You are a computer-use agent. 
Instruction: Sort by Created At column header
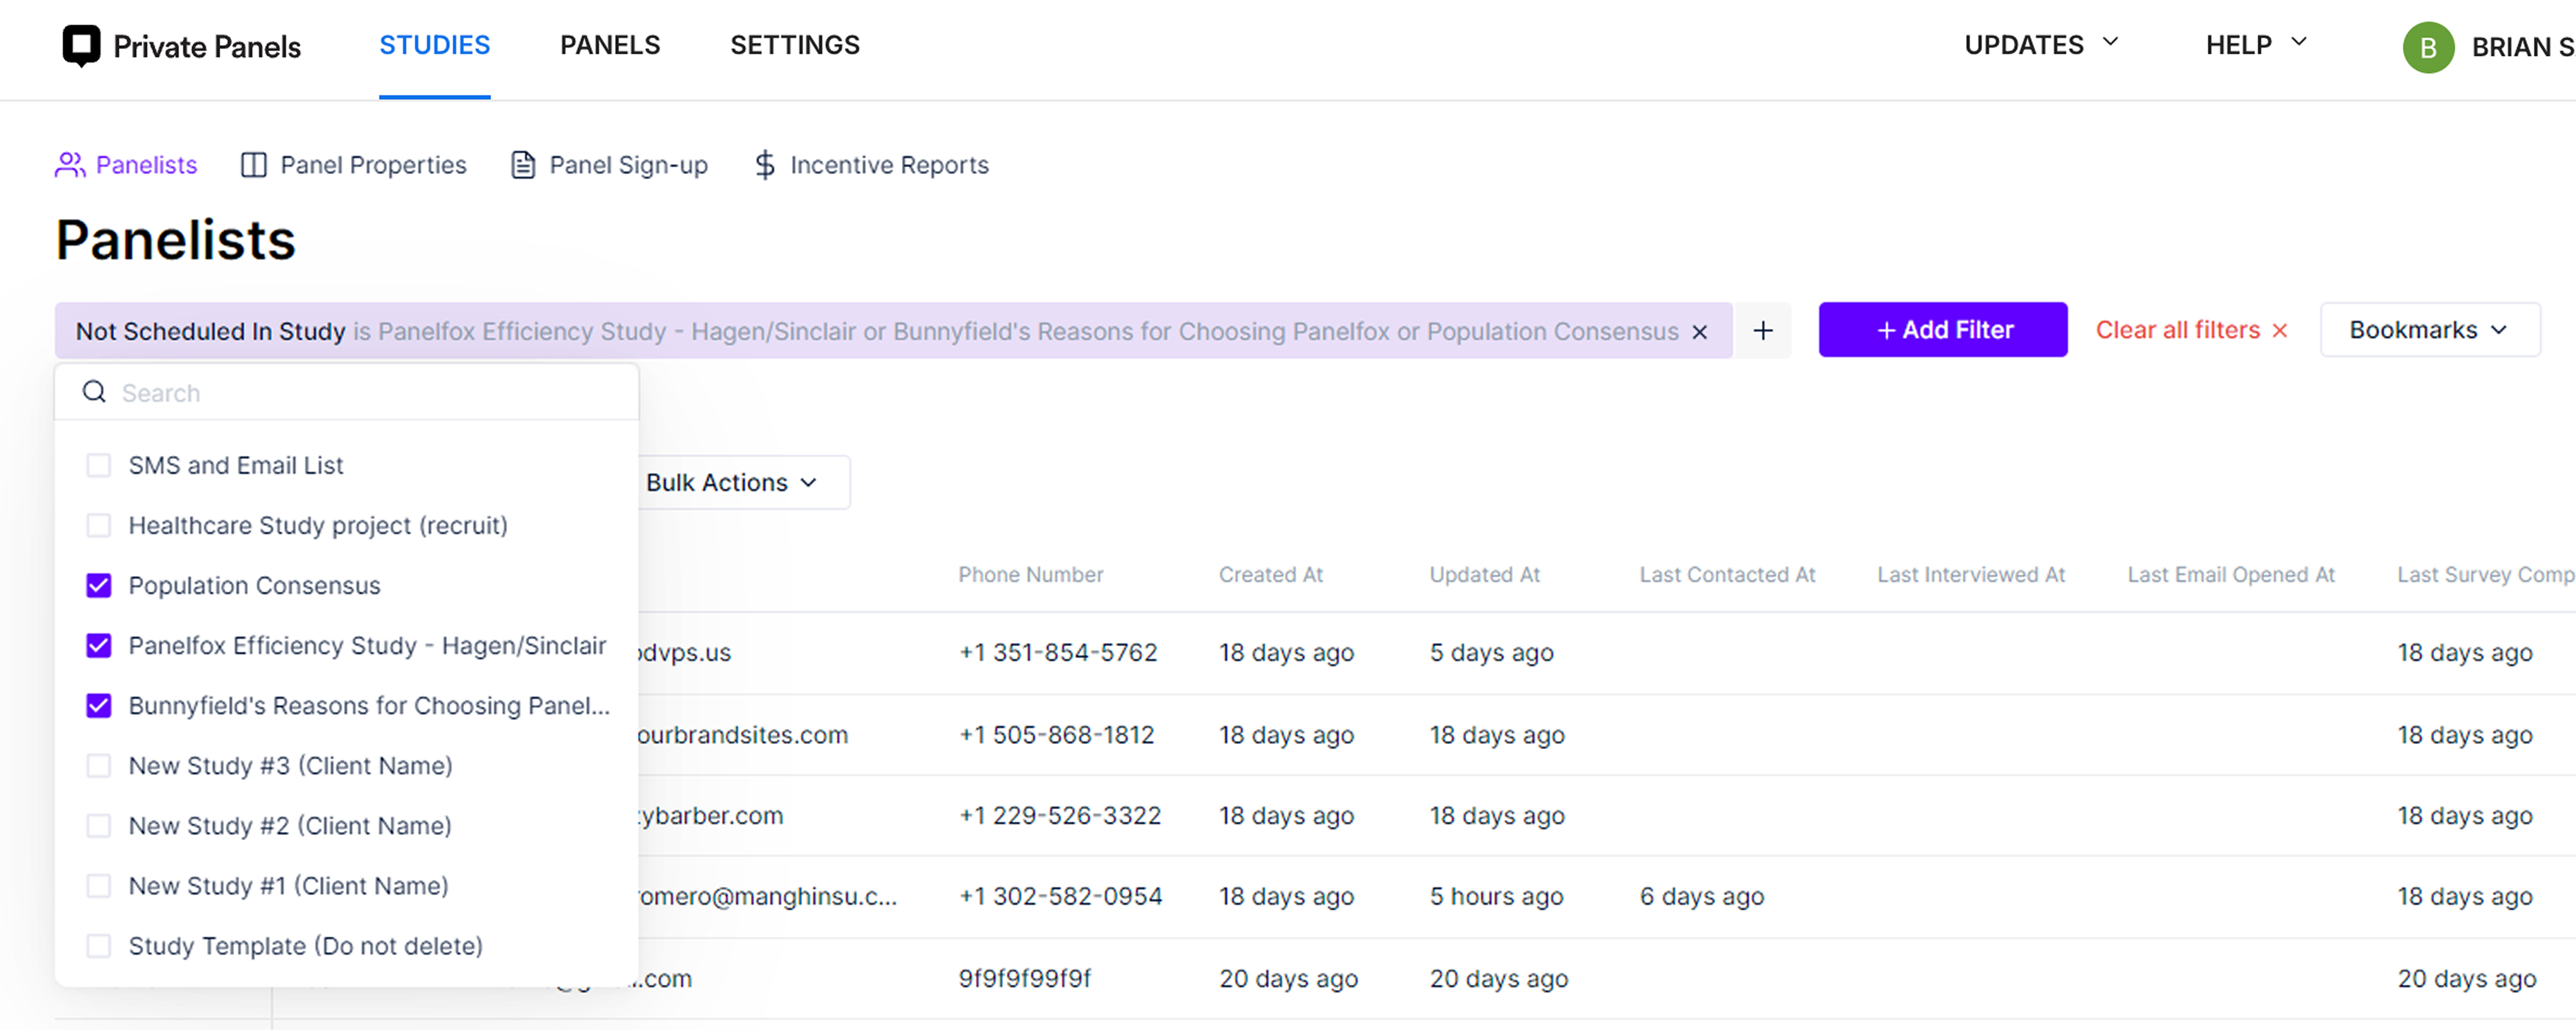[1271, 575]
